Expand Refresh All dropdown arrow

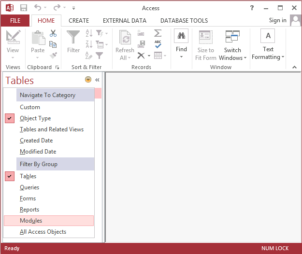129,58
